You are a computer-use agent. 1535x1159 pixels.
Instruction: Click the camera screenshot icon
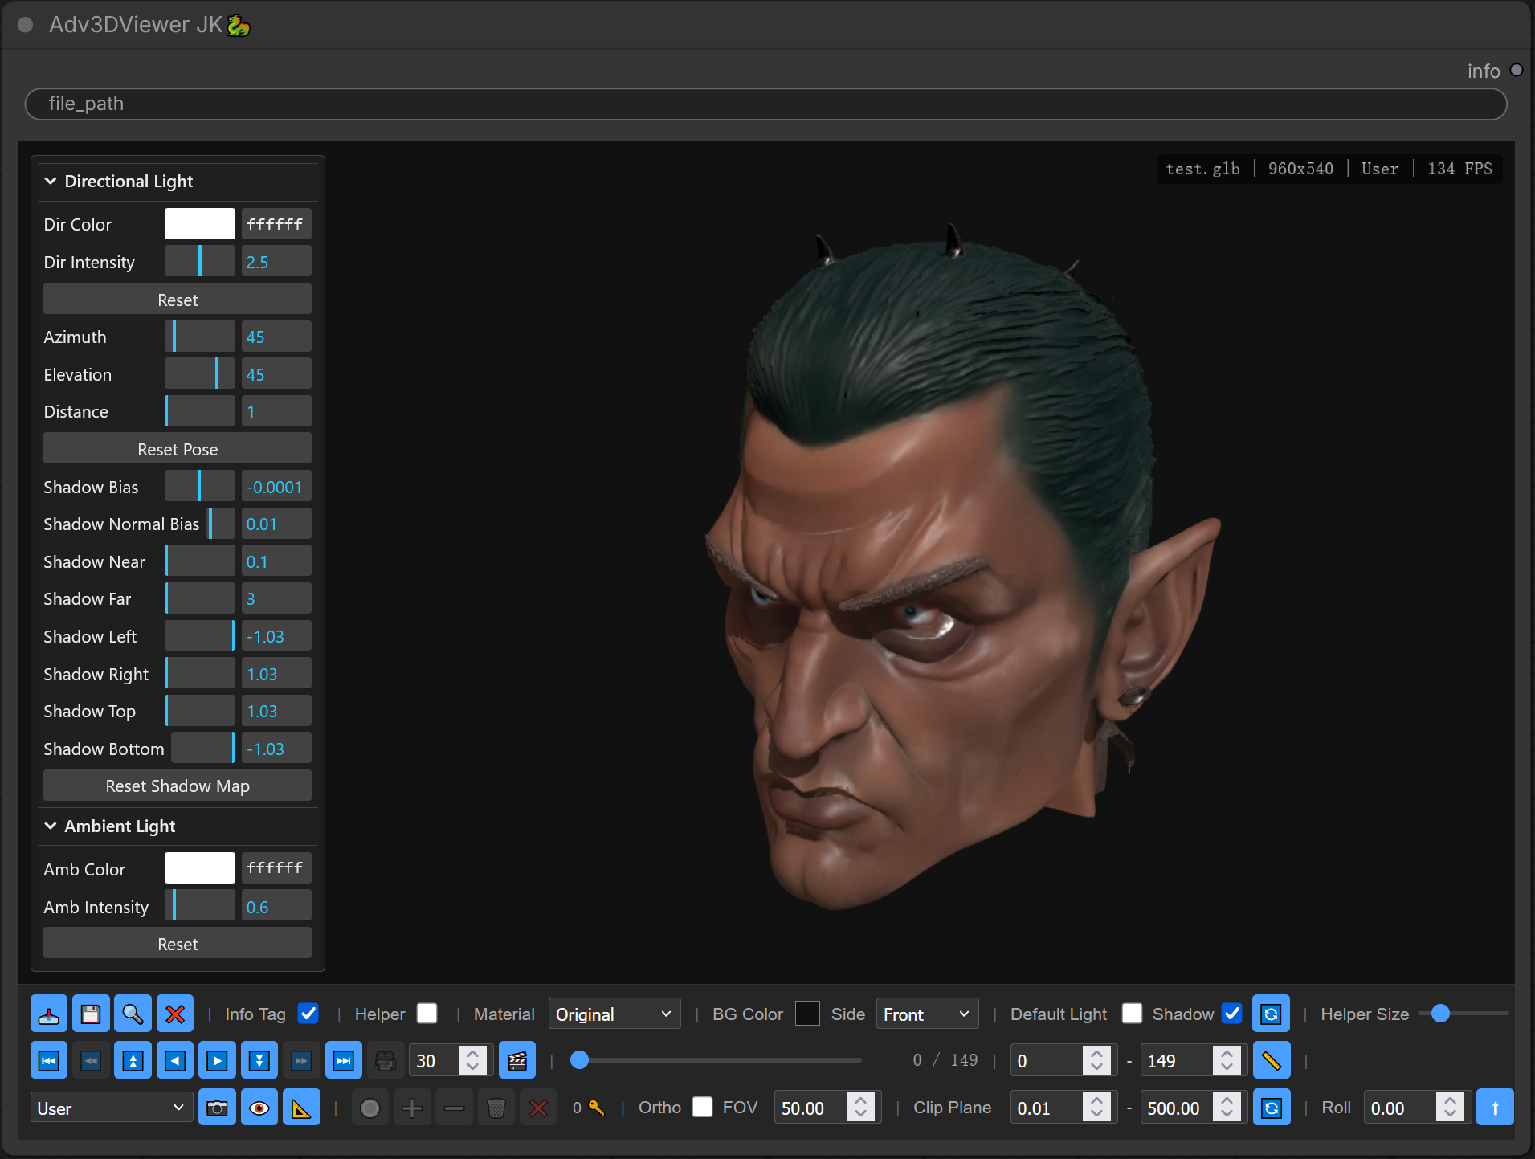pos(217,1108)
